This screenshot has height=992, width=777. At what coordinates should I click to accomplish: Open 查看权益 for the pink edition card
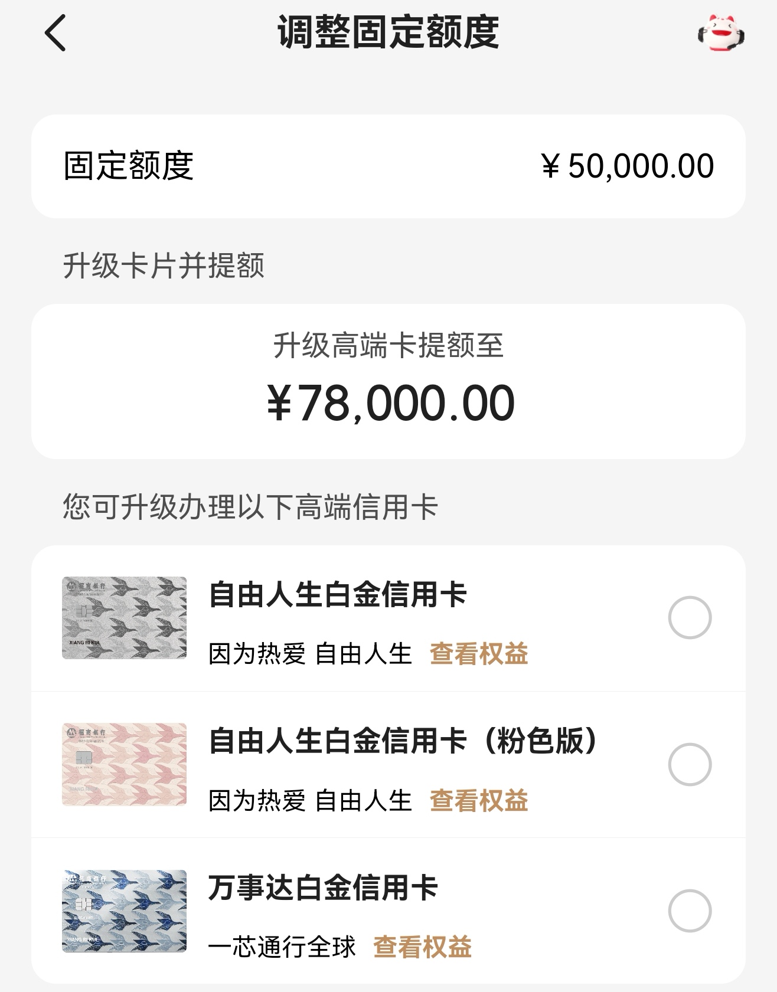(479, 801)
